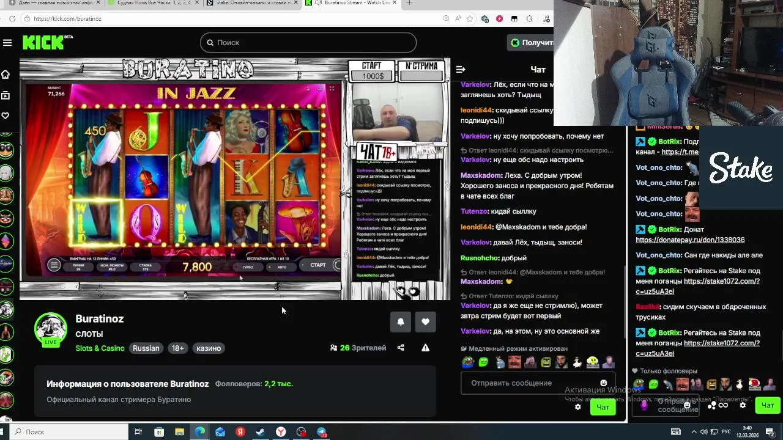Insert the duck emote in left chat
Image resolution: width=783 pixels, height=440 pixels.
coord(577,362)
